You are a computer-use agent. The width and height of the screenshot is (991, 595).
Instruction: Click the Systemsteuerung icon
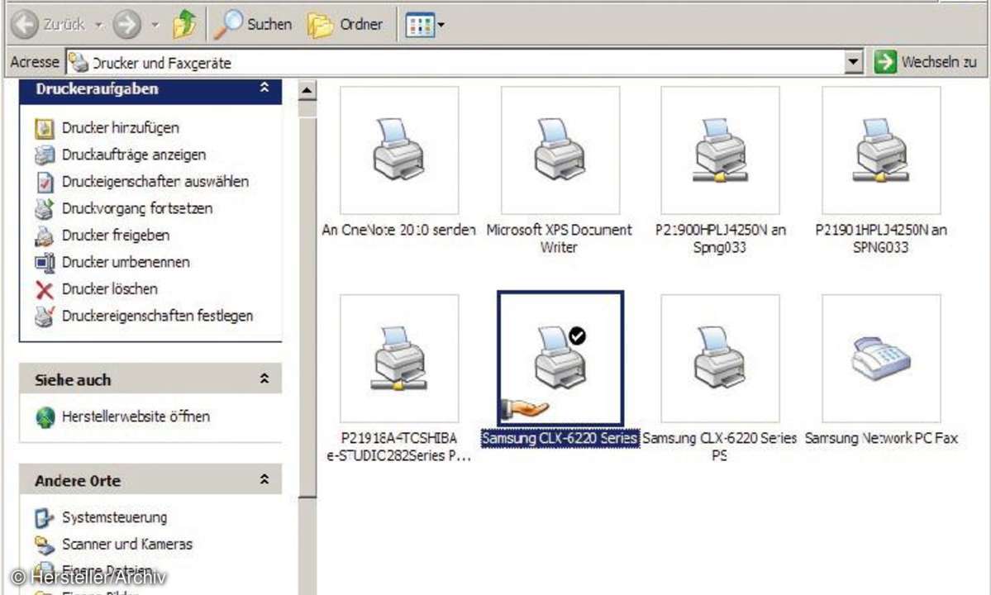45,518
